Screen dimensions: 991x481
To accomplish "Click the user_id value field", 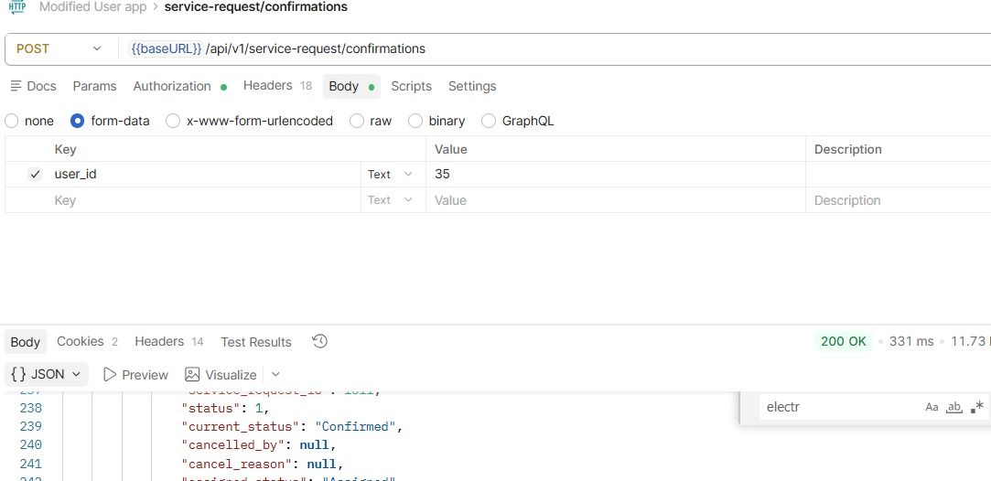I will tap(616, 175).
